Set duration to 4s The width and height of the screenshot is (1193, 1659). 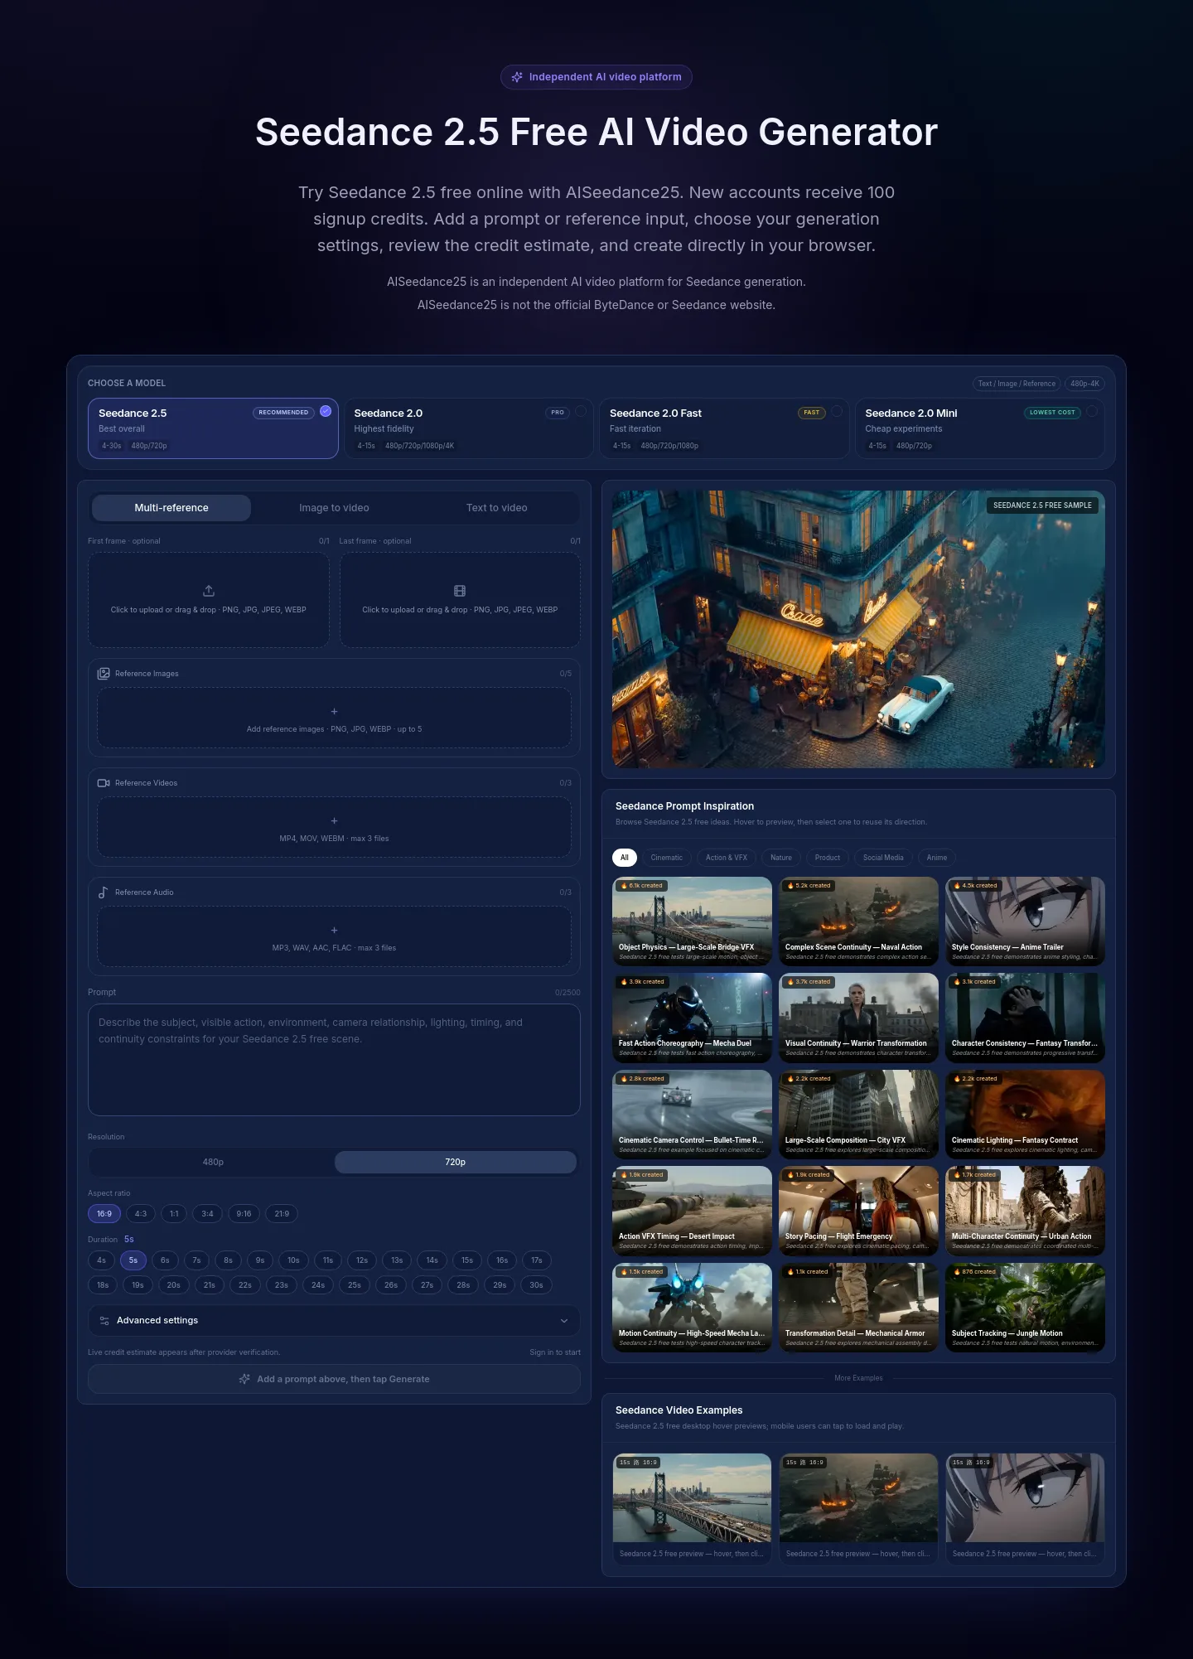click(101, 1260)
